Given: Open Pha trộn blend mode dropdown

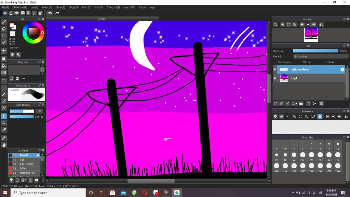Looking at the screenshot, I should click(321, 56).
